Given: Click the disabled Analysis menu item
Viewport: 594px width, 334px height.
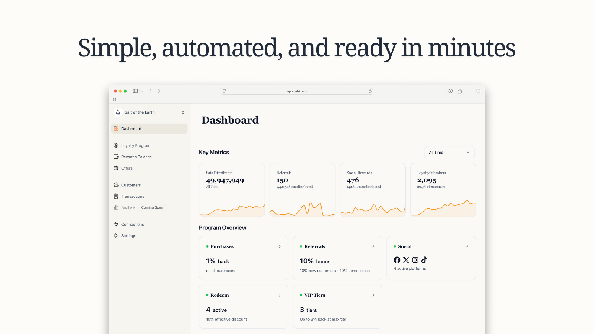Looking at the screenshot, I should click(129, 207).
